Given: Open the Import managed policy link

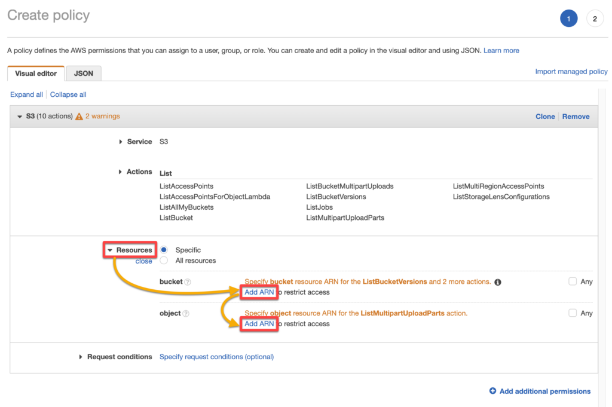Looking at the screenshot, I should tap(571, 71).
